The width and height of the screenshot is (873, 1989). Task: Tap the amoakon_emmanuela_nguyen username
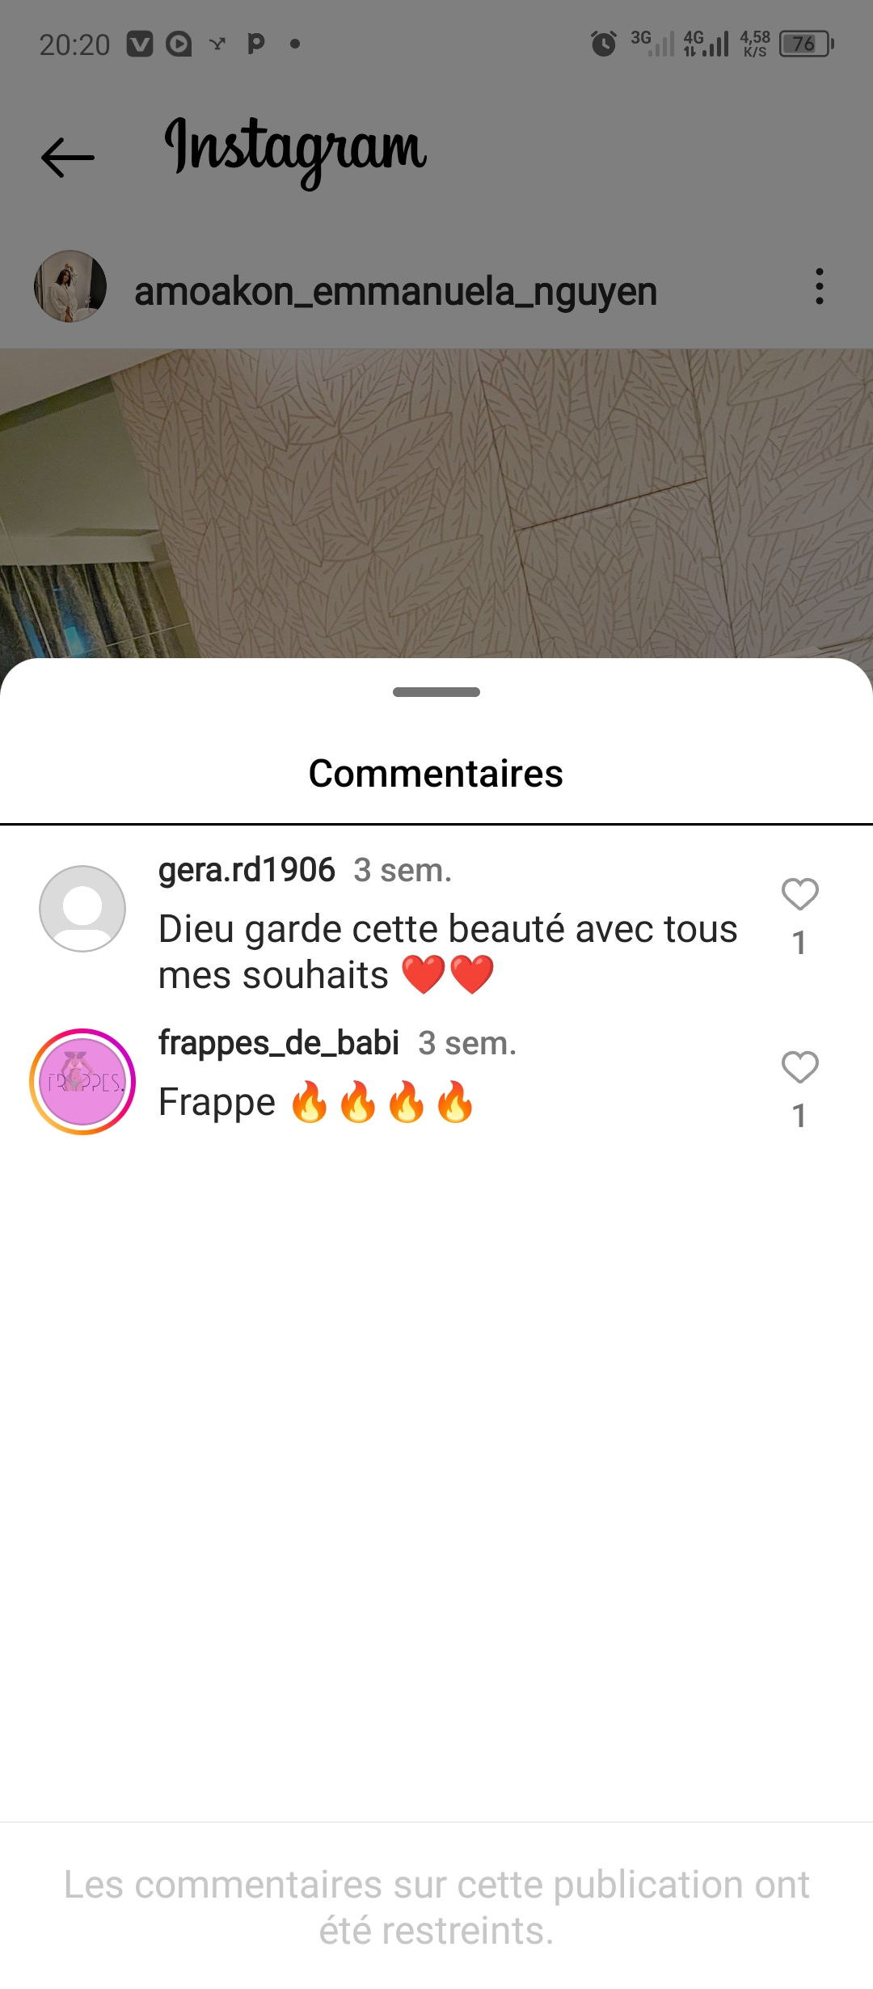tap(395, 291)
